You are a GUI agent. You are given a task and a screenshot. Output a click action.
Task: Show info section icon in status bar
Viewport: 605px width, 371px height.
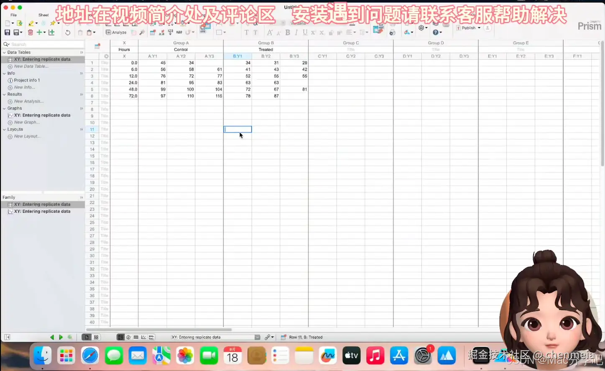pos(128,337)
